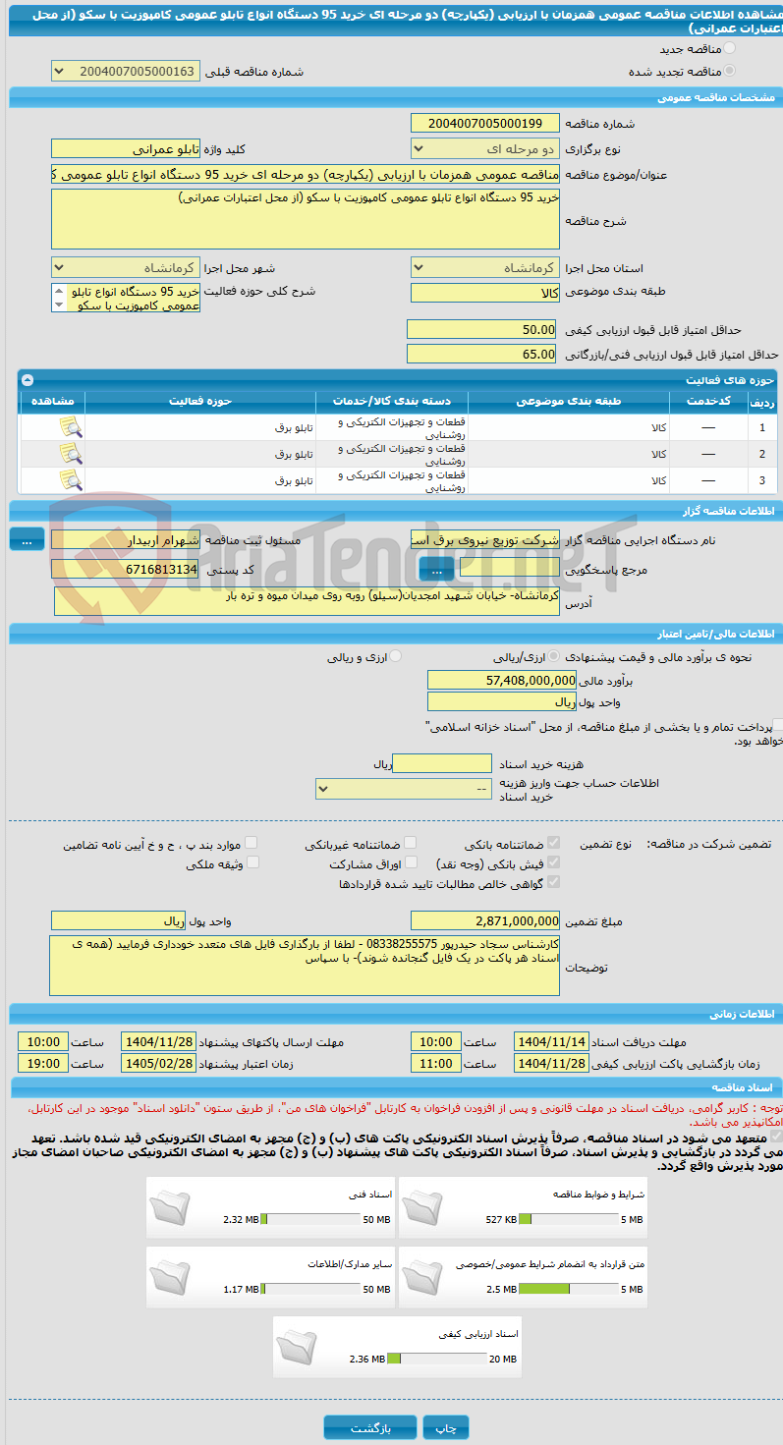Click the آدرس field
This screenshot has width=783, height=1445.
(x=307, y=601)
